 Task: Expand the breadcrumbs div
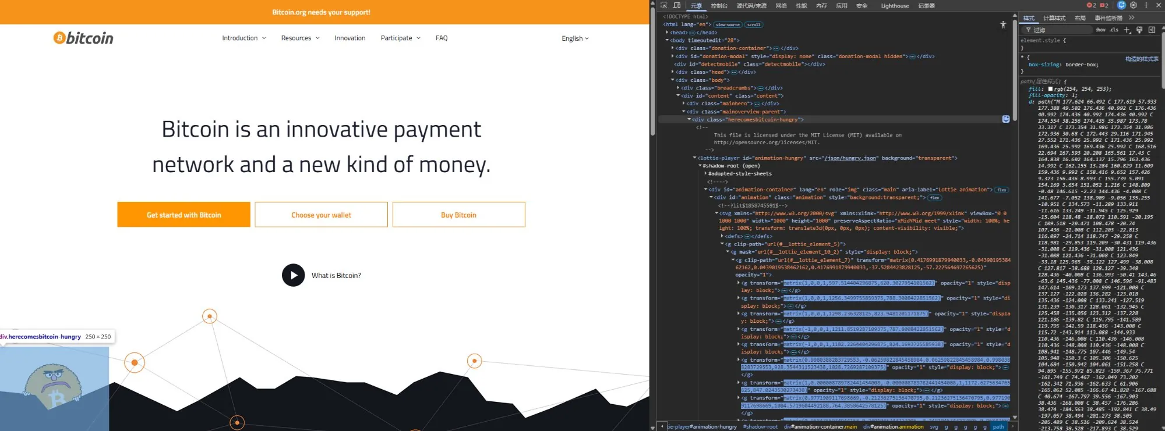tap(678, 88)
